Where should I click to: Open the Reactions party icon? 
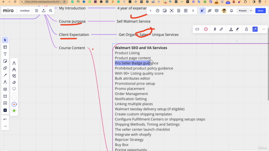[209, 10]
